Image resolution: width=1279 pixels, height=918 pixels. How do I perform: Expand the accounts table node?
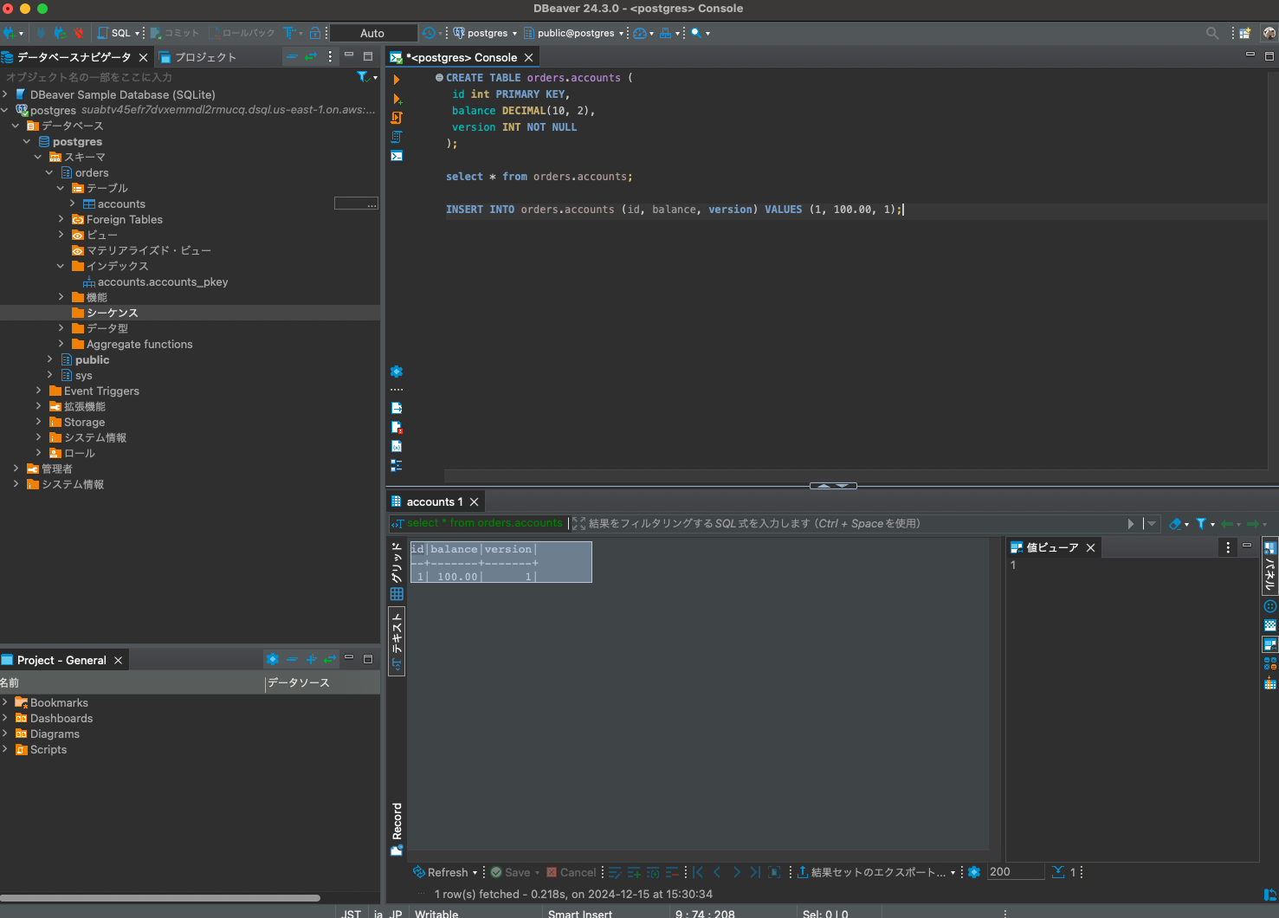tap(73, 204)
